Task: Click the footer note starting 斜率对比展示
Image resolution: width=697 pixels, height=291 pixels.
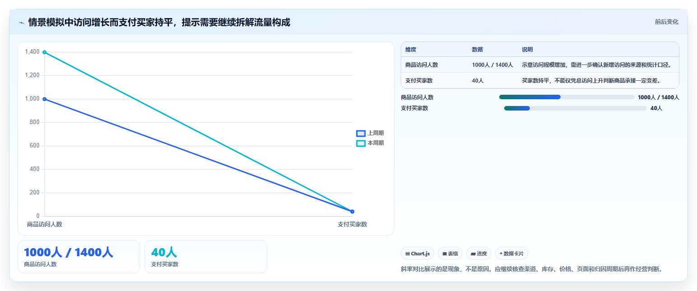Action: tap(531, 269)
